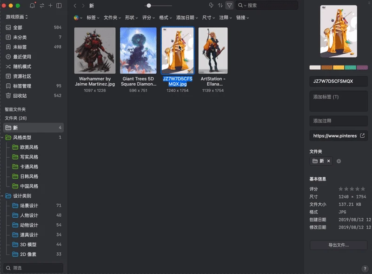The width and height of the screenshot is (372, 274).
Task: Remove the 新 folder chip with X
Action: point(329,161)
